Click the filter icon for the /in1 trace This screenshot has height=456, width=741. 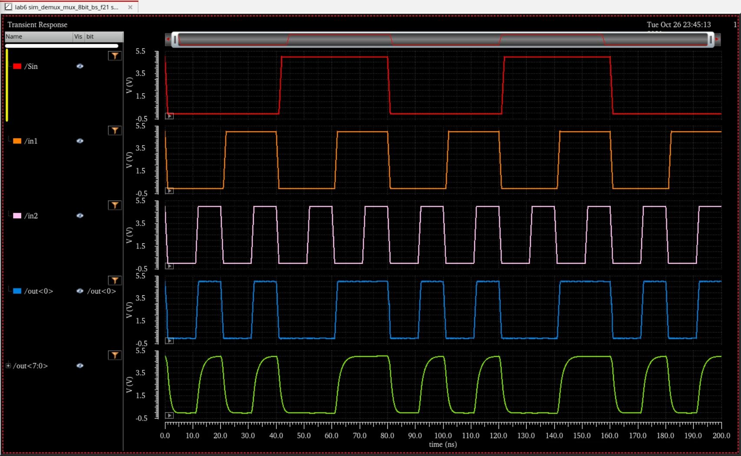115,131
